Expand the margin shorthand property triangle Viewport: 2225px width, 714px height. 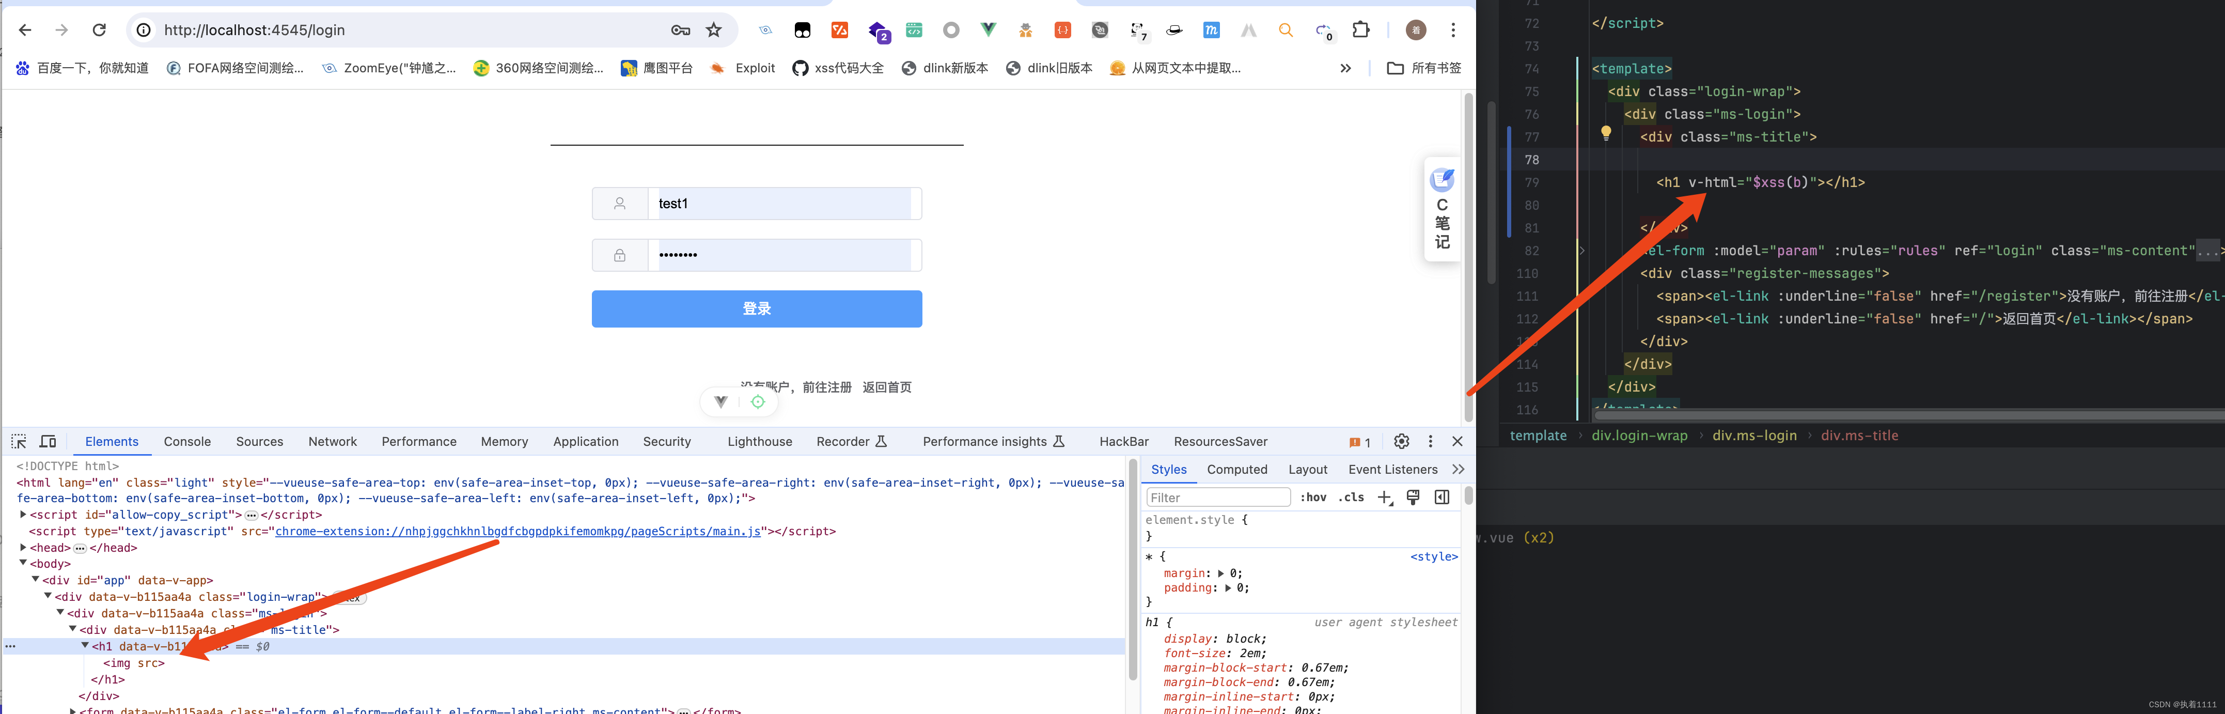coord(1220,573)
